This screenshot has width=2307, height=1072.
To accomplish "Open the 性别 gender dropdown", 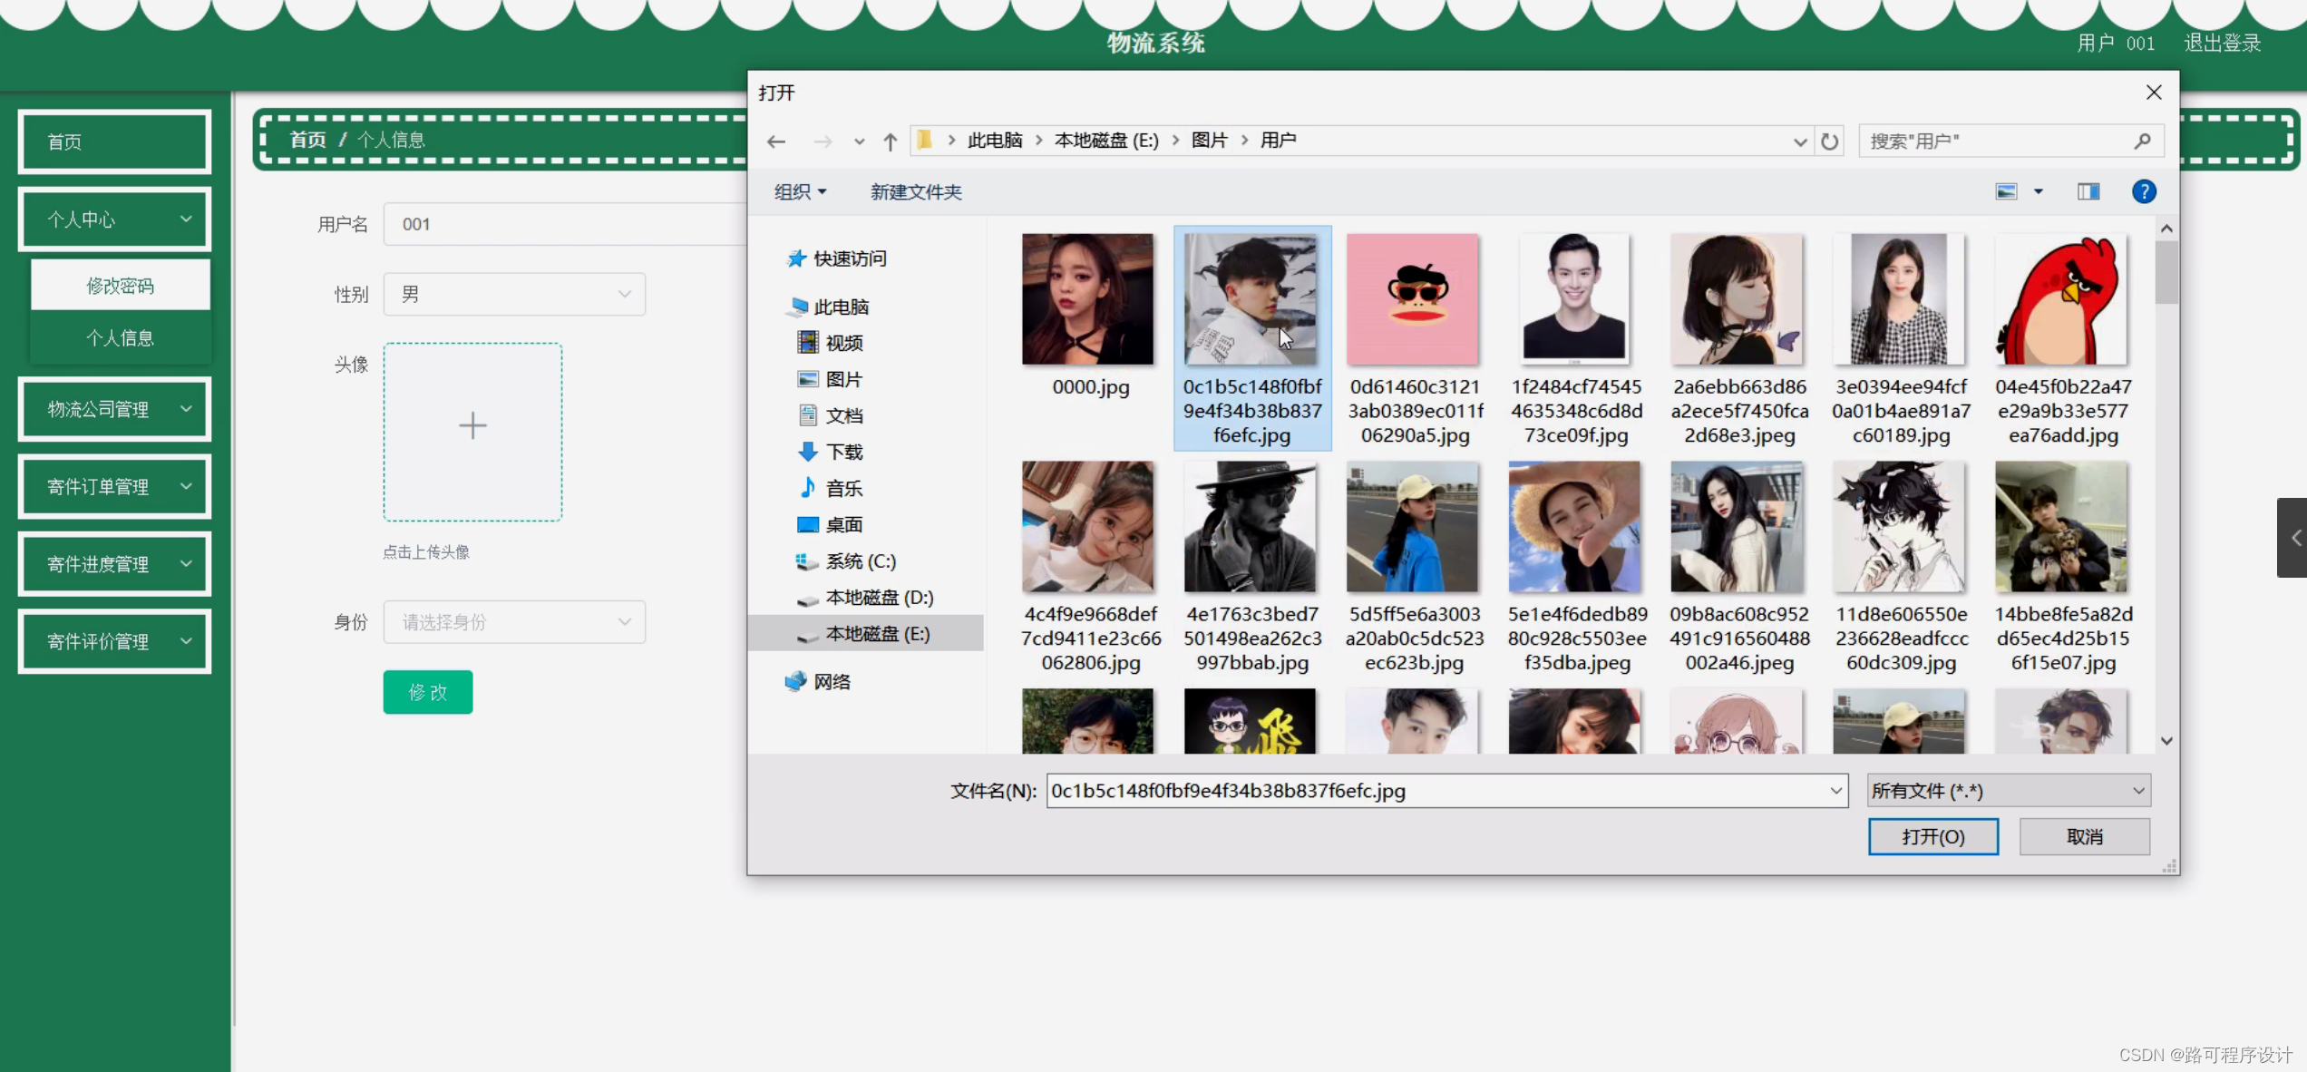I will pos(514,295).
